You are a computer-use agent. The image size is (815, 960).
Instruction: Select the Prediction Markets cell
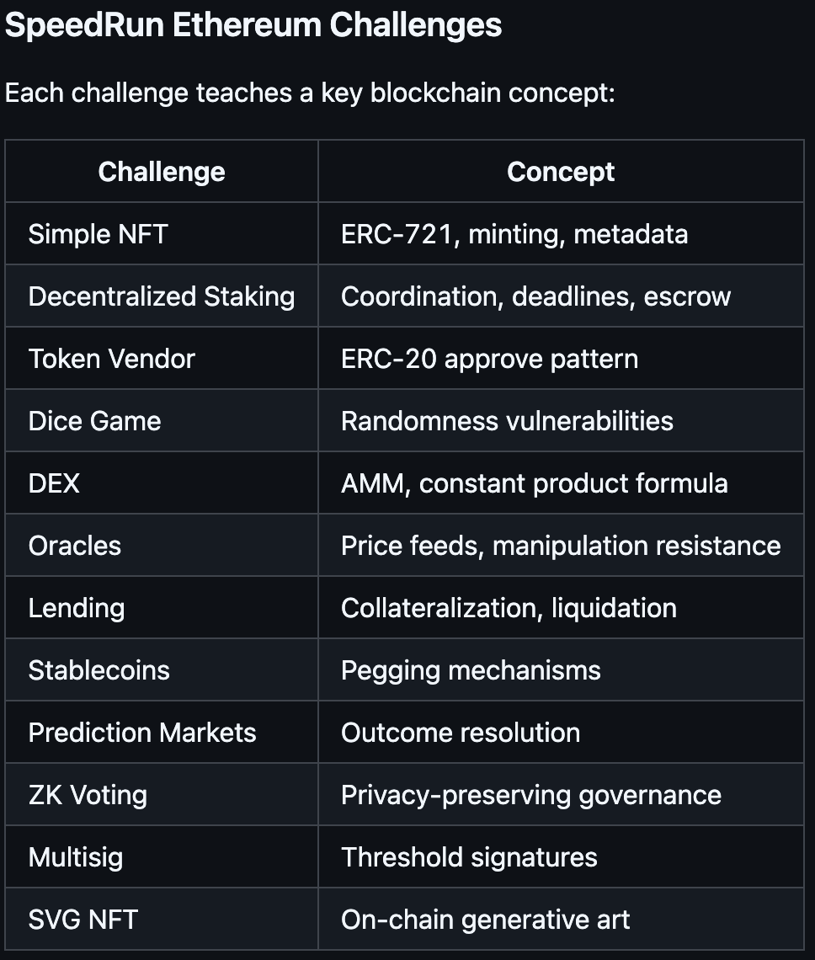[162, 733]
